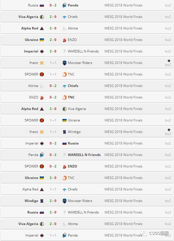Click the 0 - 2 score of 5POWER vs ENZO
The height and width of the screenshot is (241, 174).
tap(53, 166)
